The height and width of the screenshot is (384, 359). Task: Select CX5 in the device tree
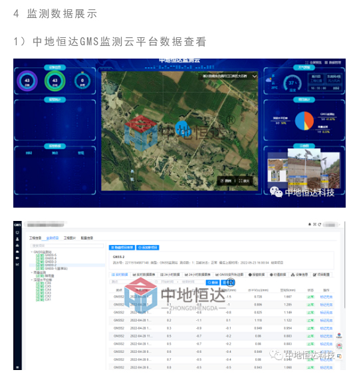click(x=44, y=286)
